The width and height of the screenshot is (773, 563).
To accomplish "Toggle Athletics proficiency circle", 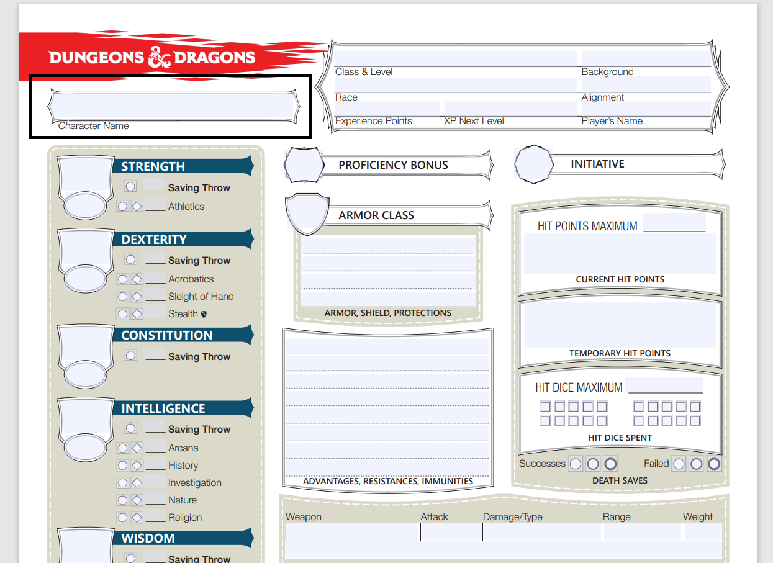I will (x=123, y=206).
